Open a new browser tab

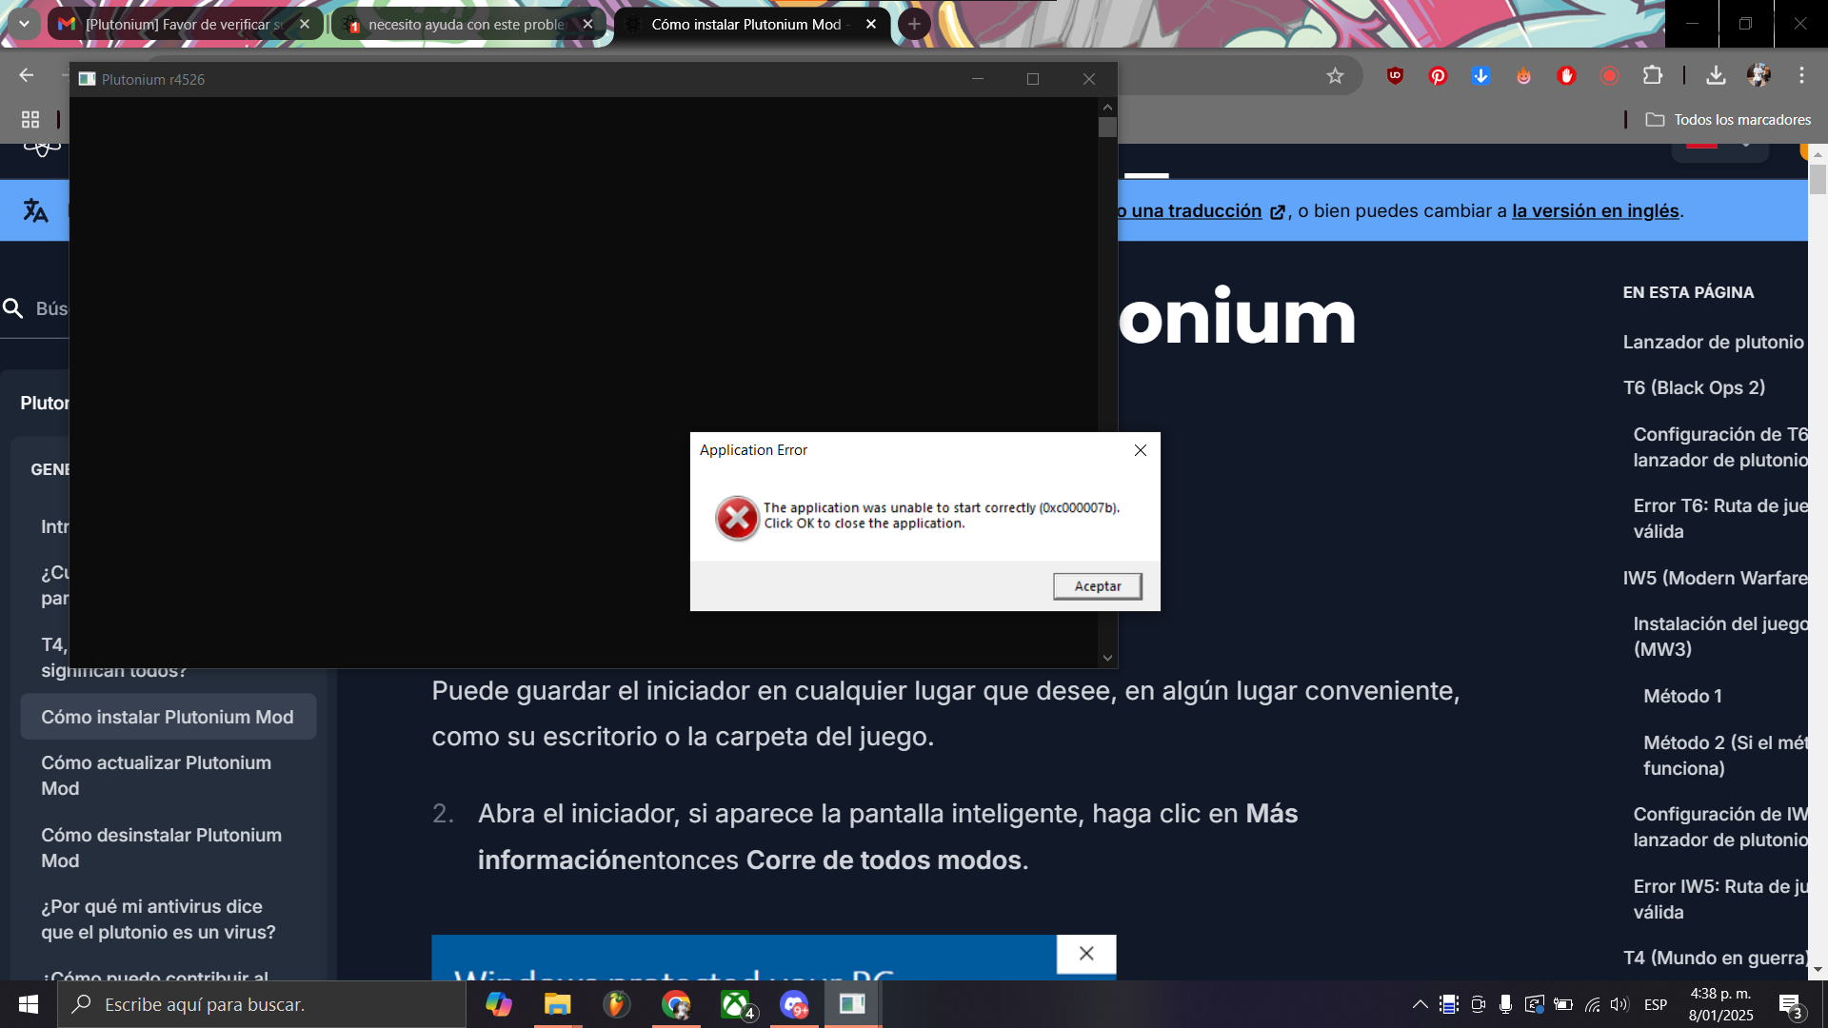pos(914,24)
